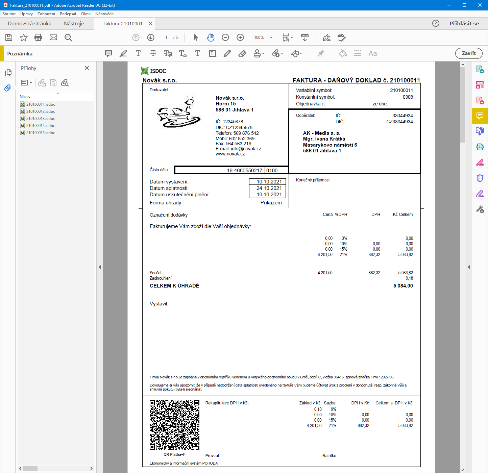Collapse the left pane with arrow
Viewport: 488px width, 473px height.
click(100, 267)
